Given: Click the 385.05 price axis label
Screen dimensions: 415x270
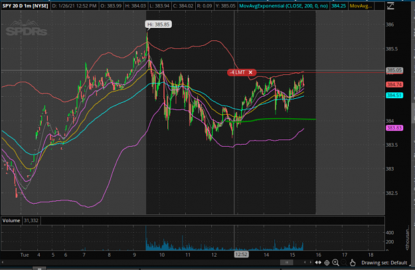Looking at the screenshot, I should click(x=394, y=70).
